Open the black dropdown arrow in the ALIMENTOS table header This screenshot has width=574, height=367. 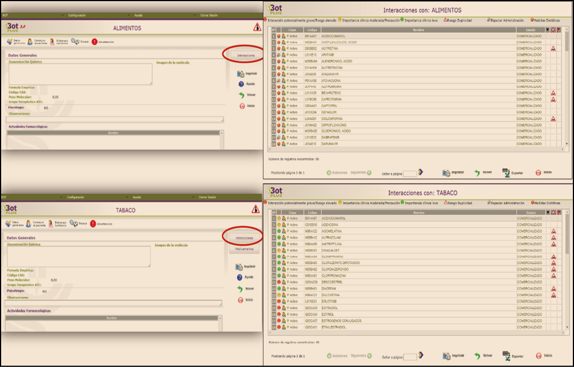(547, 30)
